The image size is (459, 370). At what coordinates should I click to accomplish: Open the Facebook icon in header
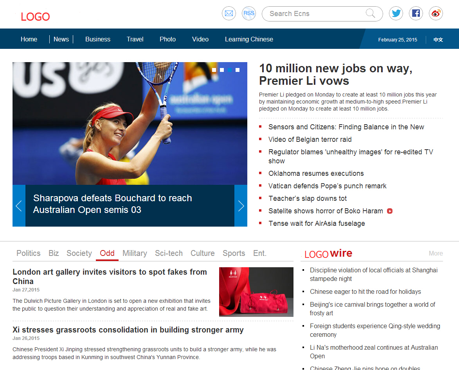(416, 14)
